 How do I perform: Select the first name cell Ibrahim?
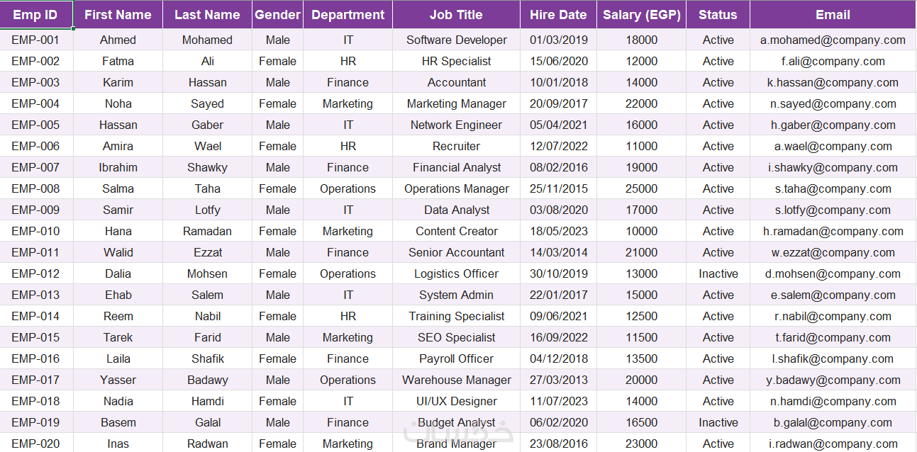118,167
